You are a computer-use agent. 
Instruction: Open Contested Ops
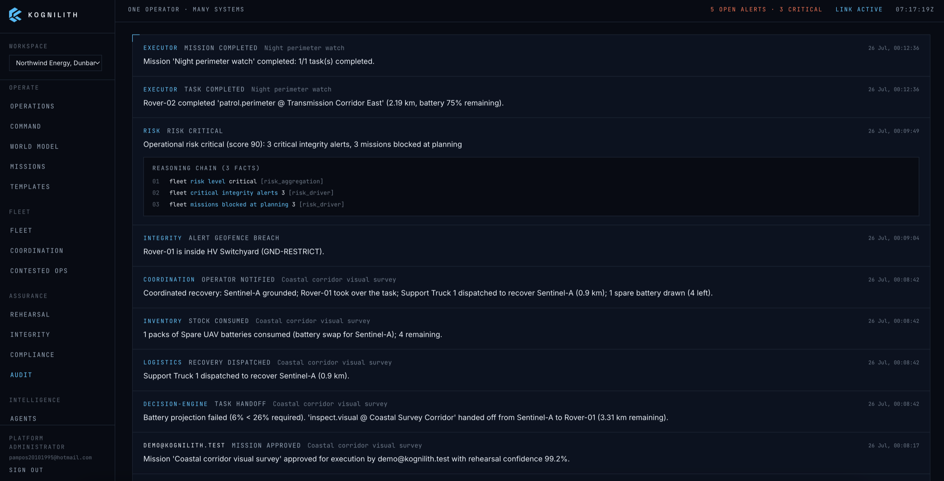pos(39,270)
